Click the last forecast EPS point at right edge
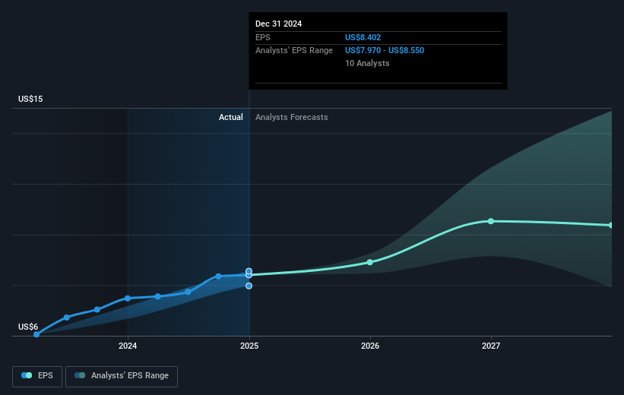Image resolution: width=624 pixels, height=395 pixels. [x=610, y=225]
